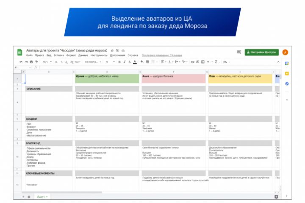Create a filter with the funnel icon
This screenshot has width=305, height=203.
click(208, 62)
